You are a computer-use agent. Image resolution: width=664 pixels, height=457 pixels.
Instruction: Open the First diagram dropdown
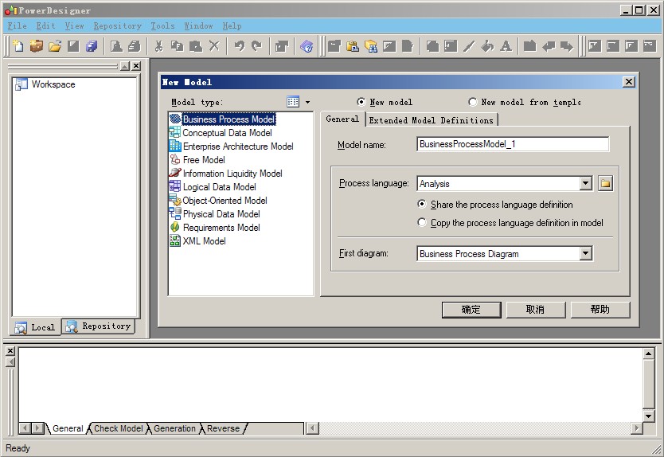(x=586, y=253)
